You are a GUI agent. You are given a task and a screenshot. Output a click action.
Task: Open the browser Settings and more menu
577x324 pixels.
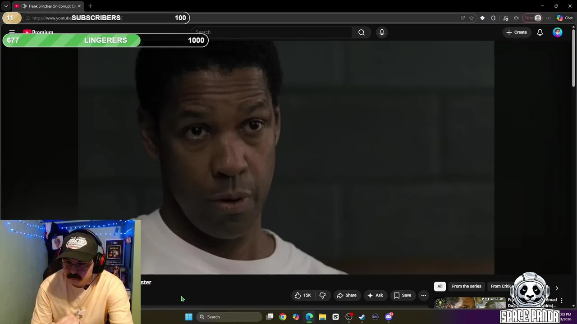click(548, 18)
